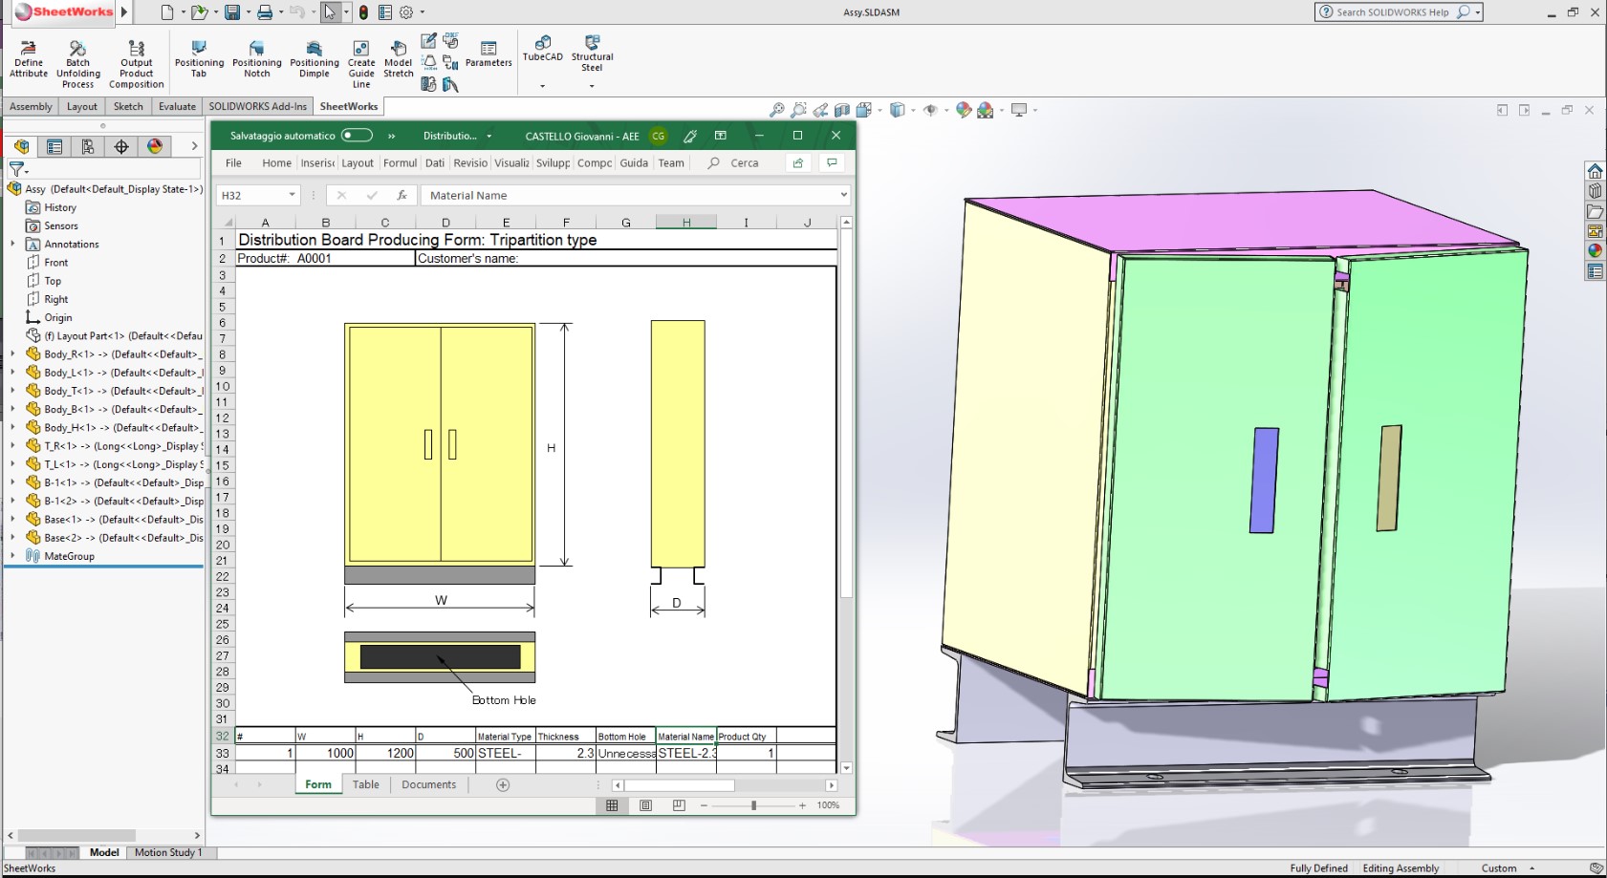
Task: Open the Model Stretch tool
Action: [x=398, y=57]
